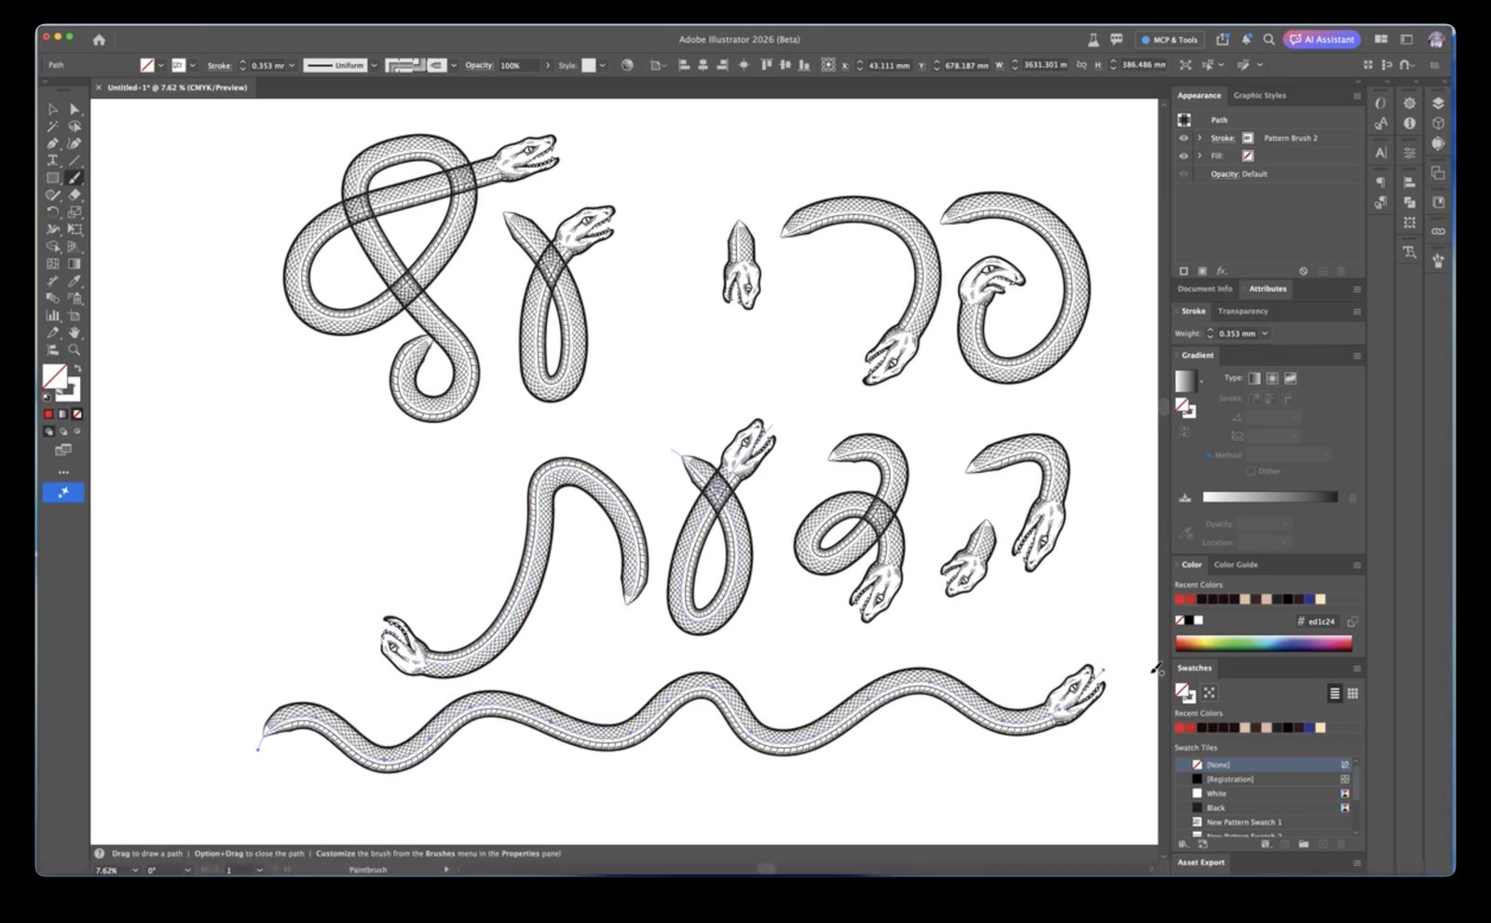1491x923 pixels.
Task: Toggle visibility of the Stroke appearance row
Action: (x=1183, y=138)
